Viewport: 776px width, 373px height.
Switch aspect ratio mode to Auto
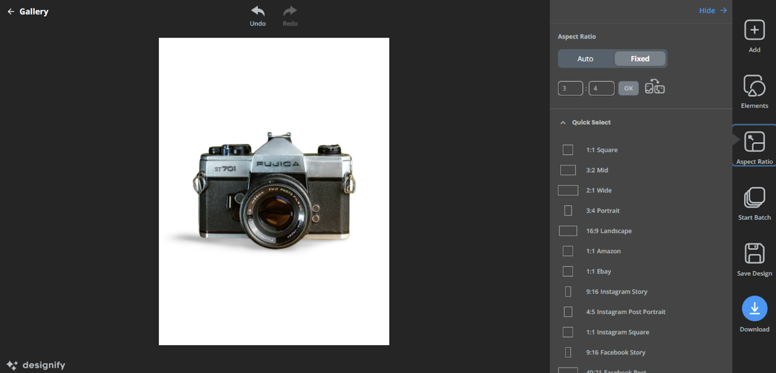click(x=585, y=59)
